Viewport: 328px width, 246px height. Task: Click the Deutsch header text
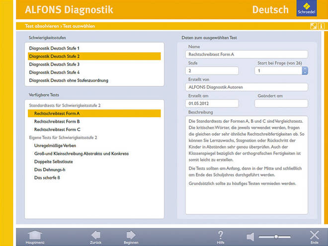270,9
